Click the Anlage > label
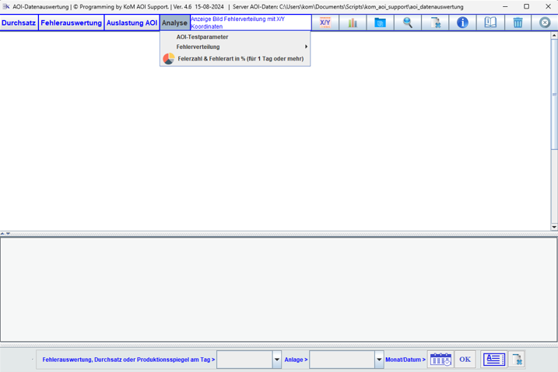Image resolution: width=558 pixels, height=372 pixels. coord(296,360)
